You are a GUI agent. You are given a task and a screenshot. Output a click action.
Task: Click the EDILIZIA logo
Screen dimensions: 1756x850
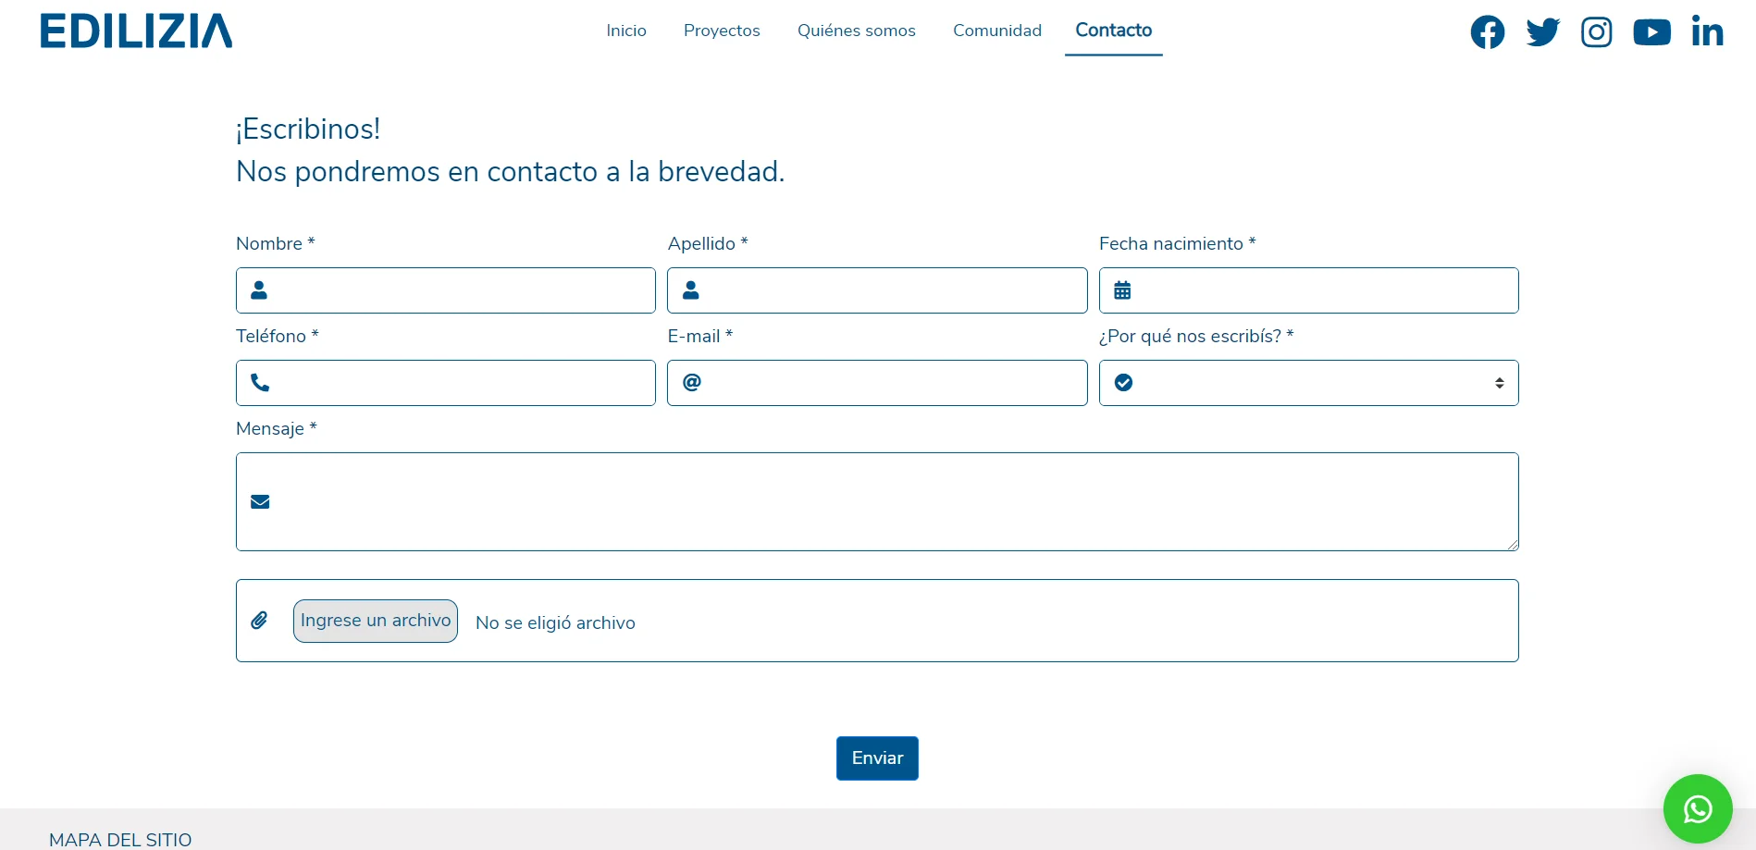tap(136, 31)
